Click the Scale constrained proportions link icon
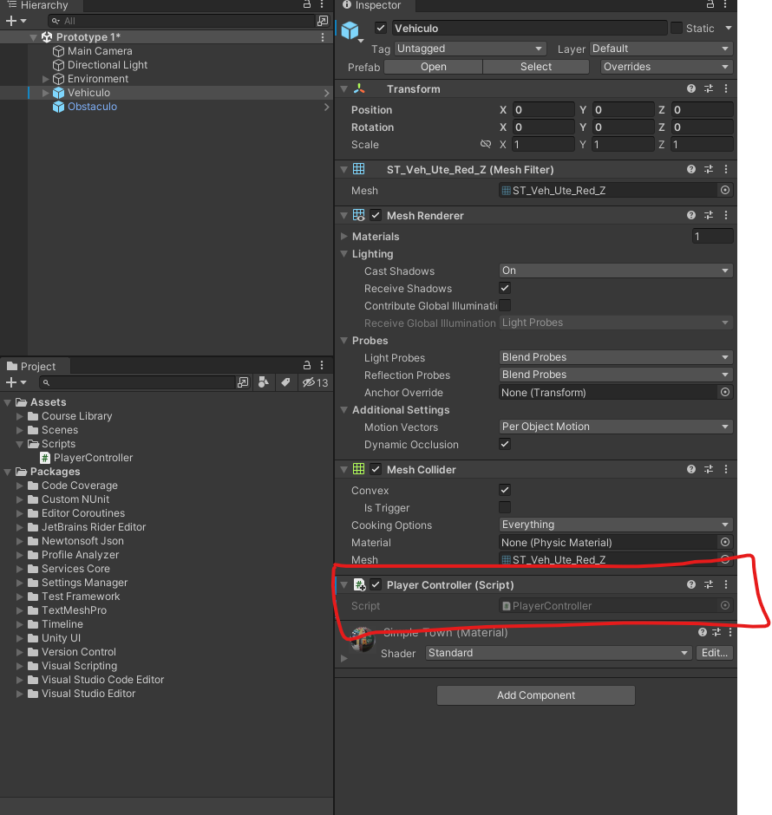 (x=486, y=145)
